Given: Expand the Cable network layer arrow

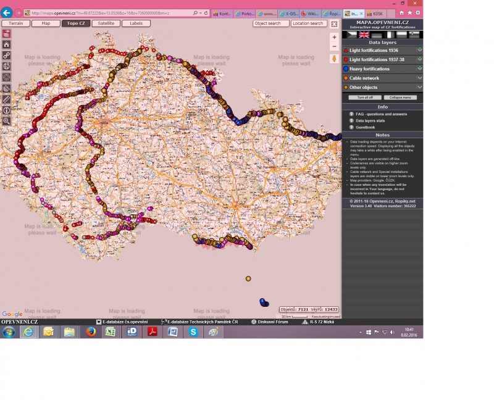Looking at the screenshot, I should [x=419, y=78].
